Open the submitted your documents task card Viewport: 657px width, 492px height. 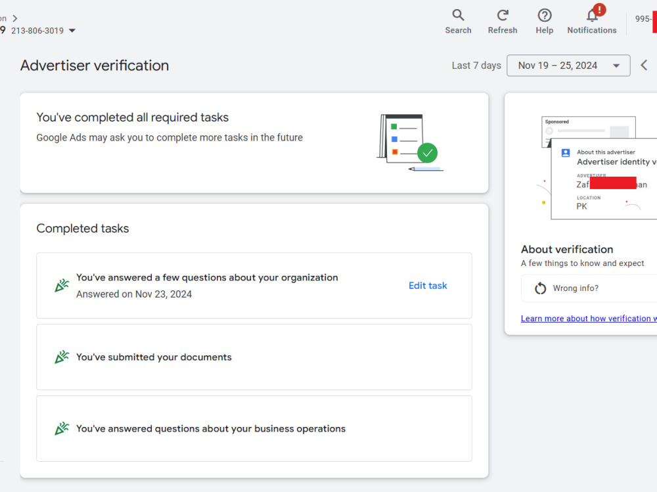click(254, 357)
